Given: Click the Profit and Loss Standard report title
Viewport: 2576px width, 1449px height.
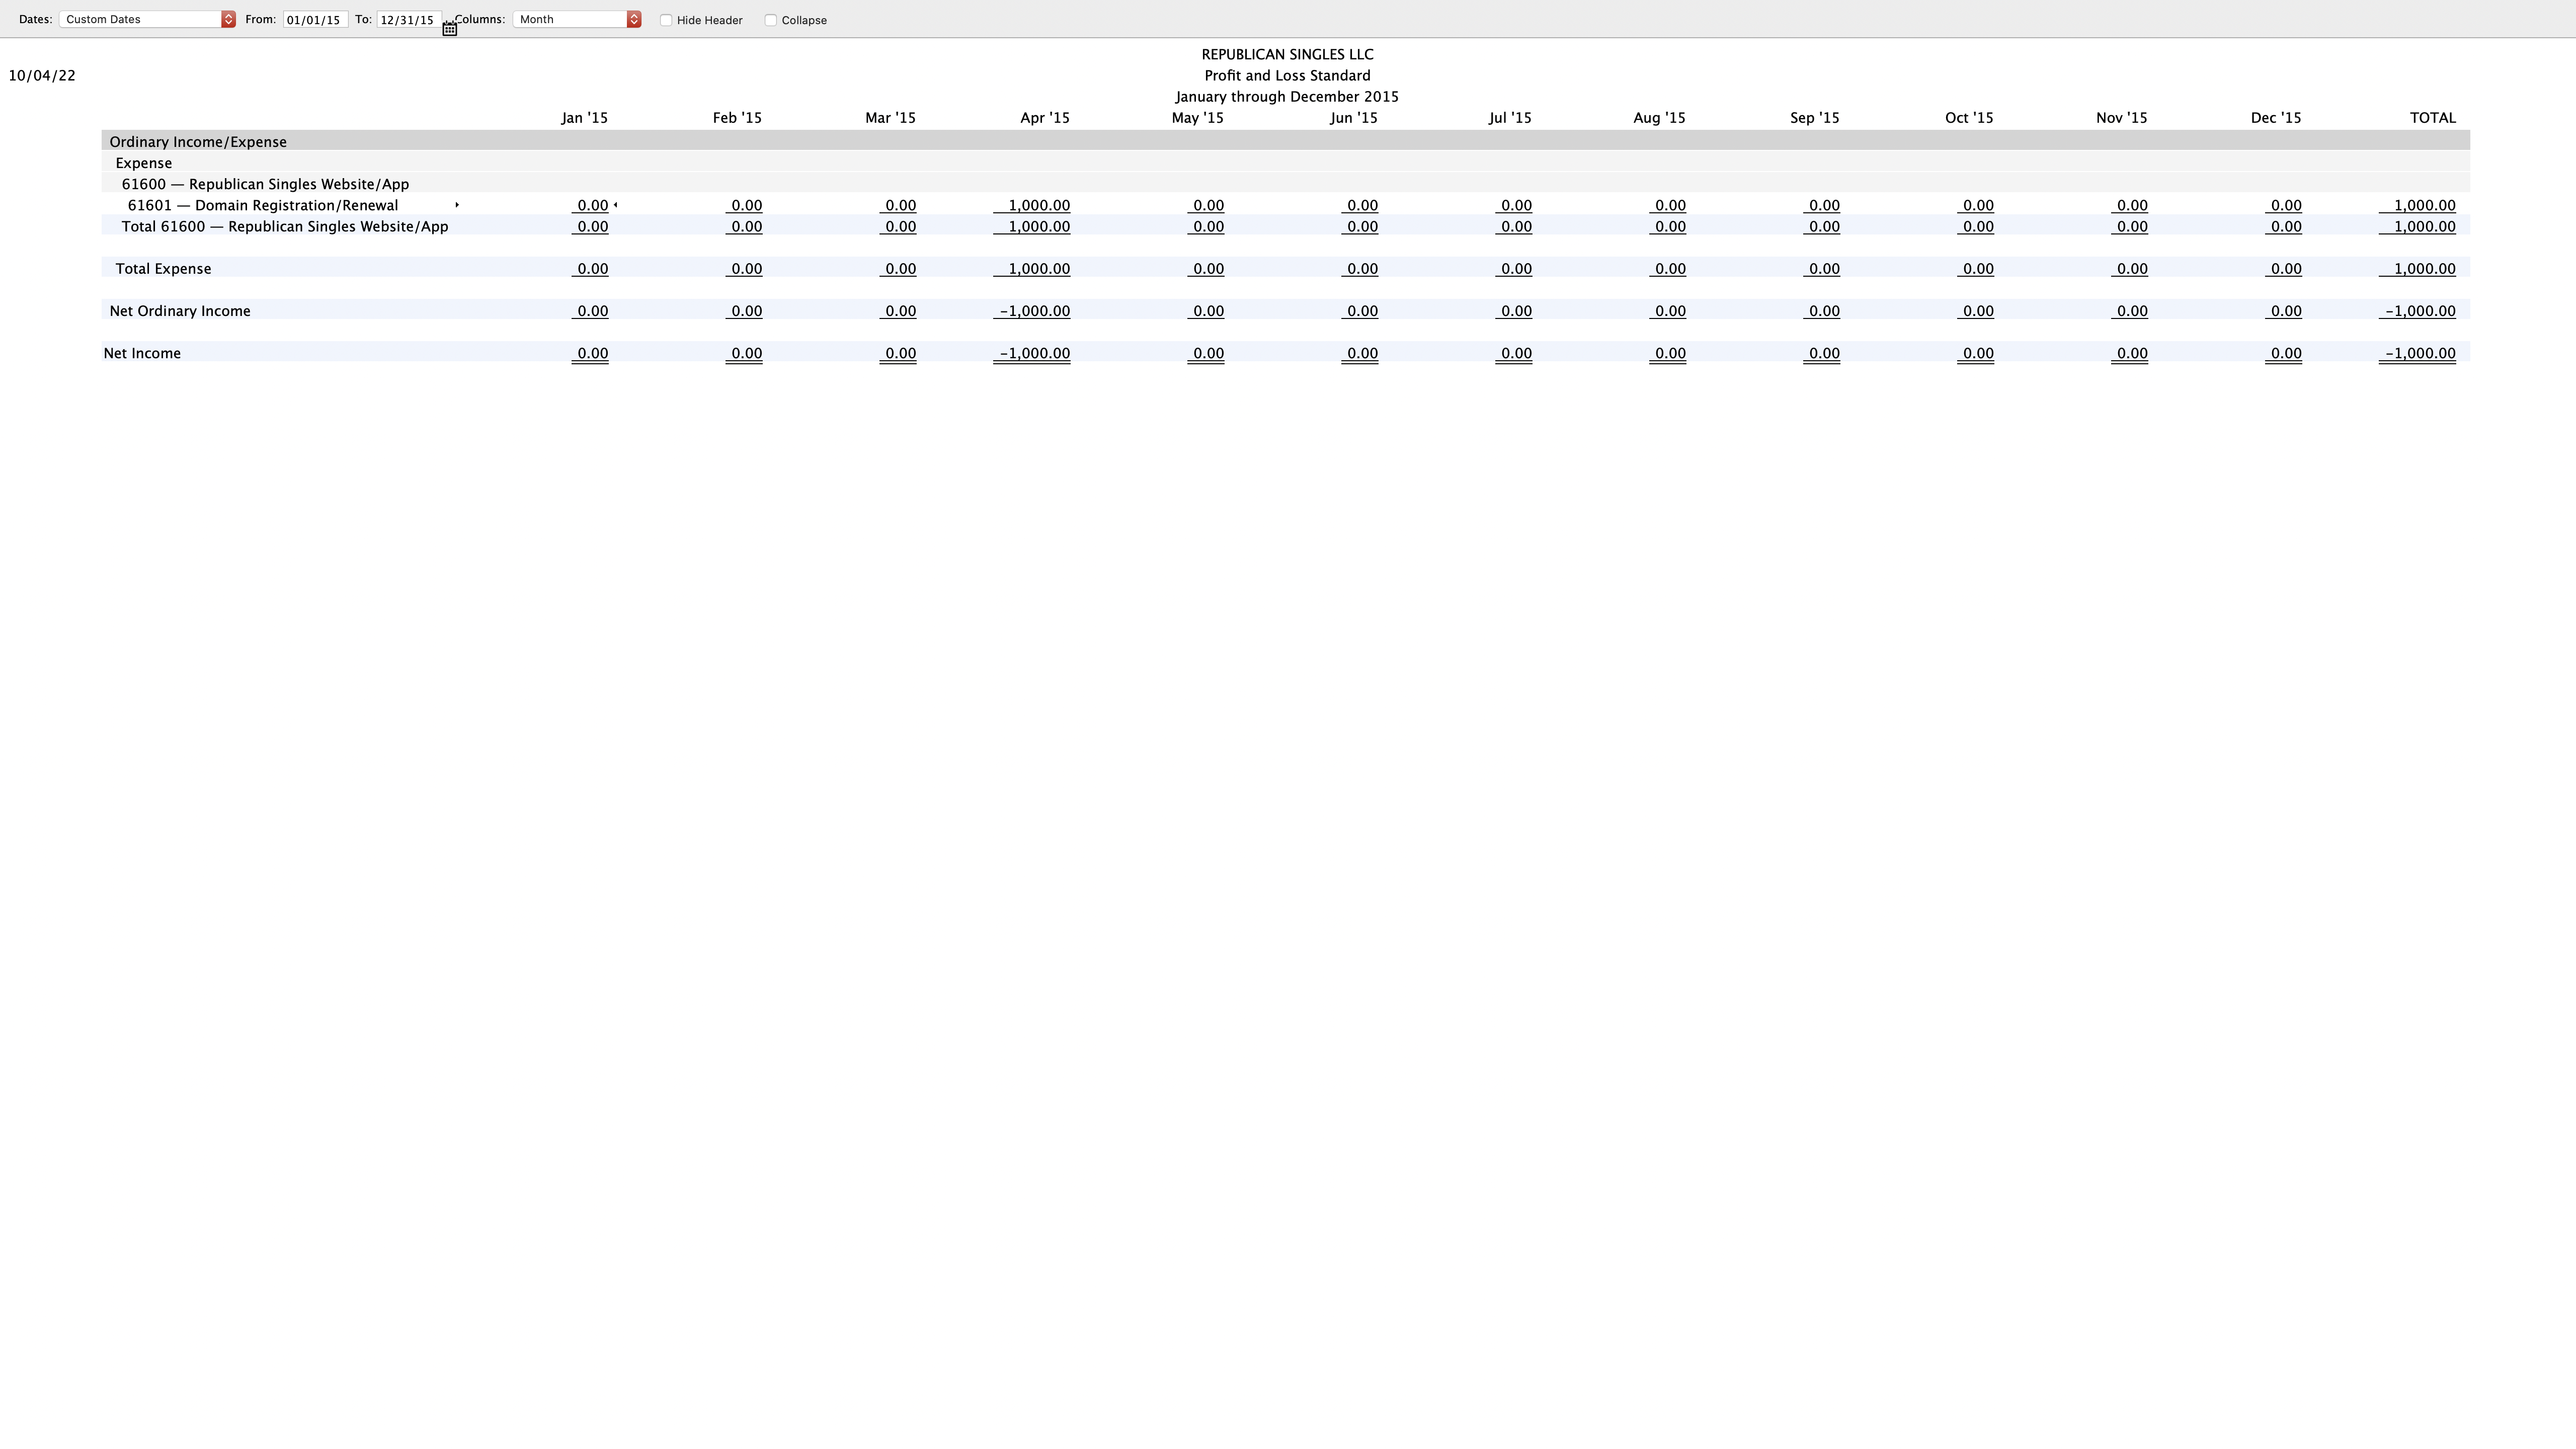Looking at the screenshot, I should tap(1287, 76).
